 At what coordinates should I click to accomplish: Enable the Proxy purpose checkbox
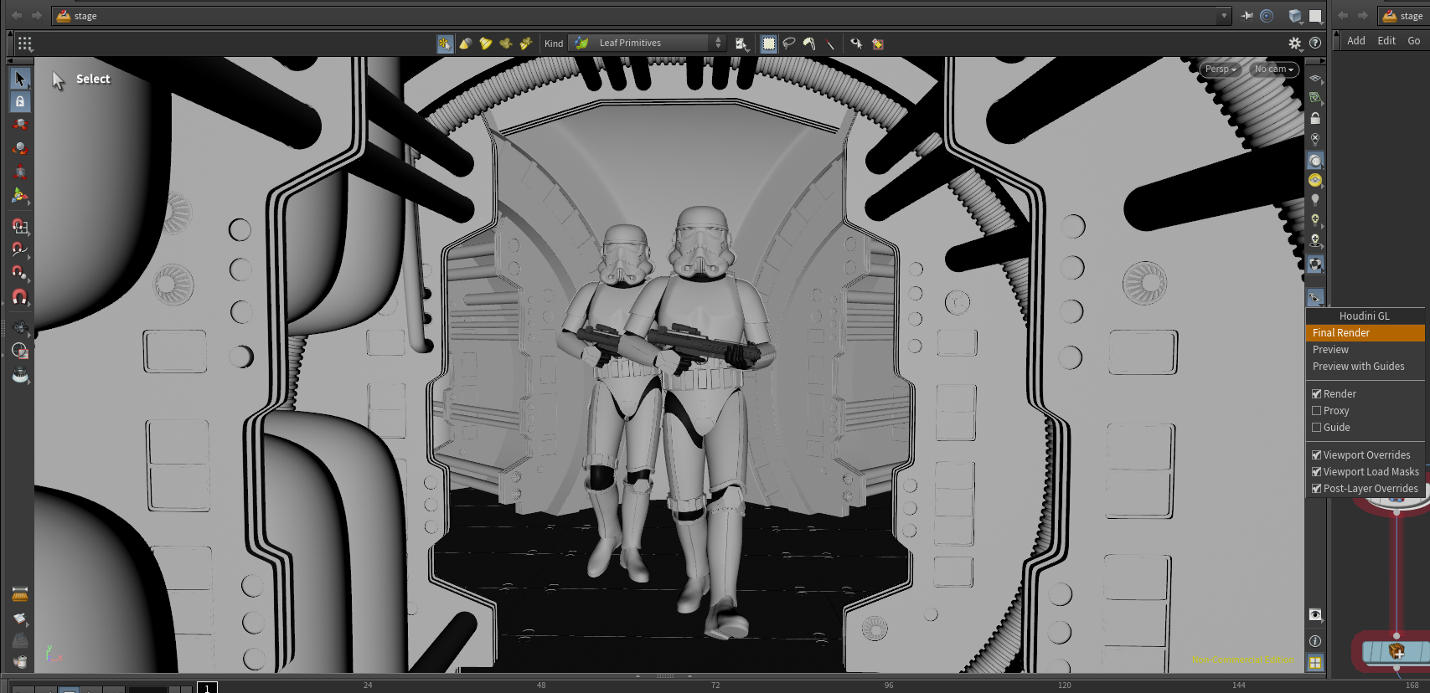point(1316,411)
